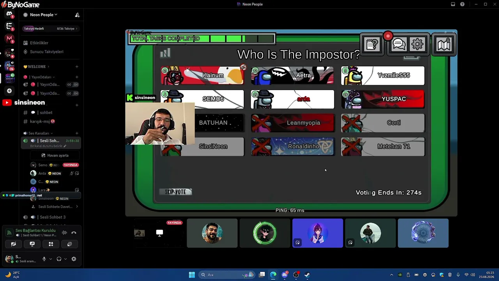Select the anime girl participant tile

[318, 233]
